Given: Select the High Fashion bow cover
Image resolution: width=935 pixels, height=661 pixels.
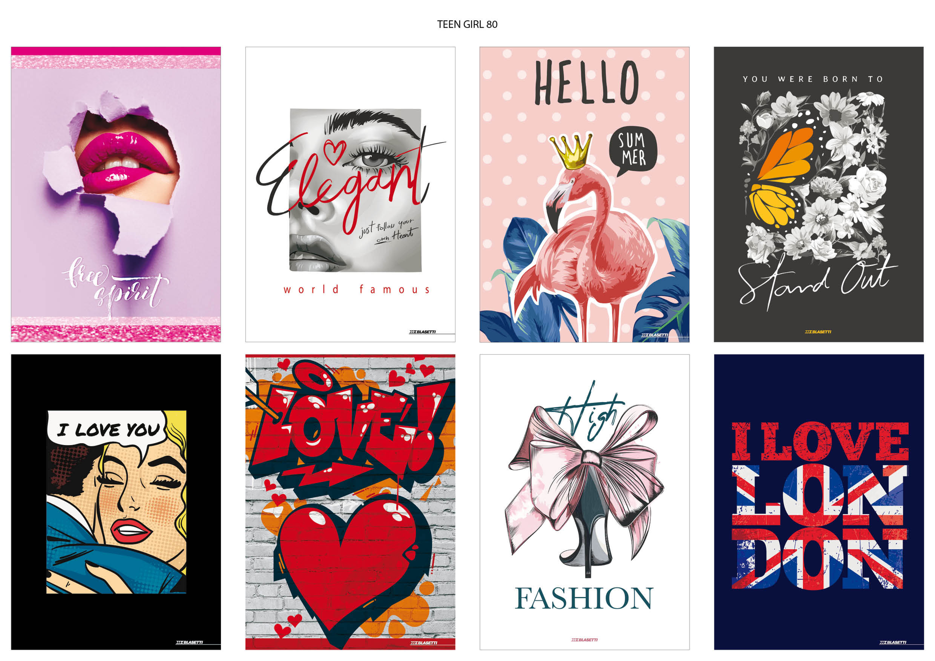Looking at the screenshot, I should tap(584, 502).
